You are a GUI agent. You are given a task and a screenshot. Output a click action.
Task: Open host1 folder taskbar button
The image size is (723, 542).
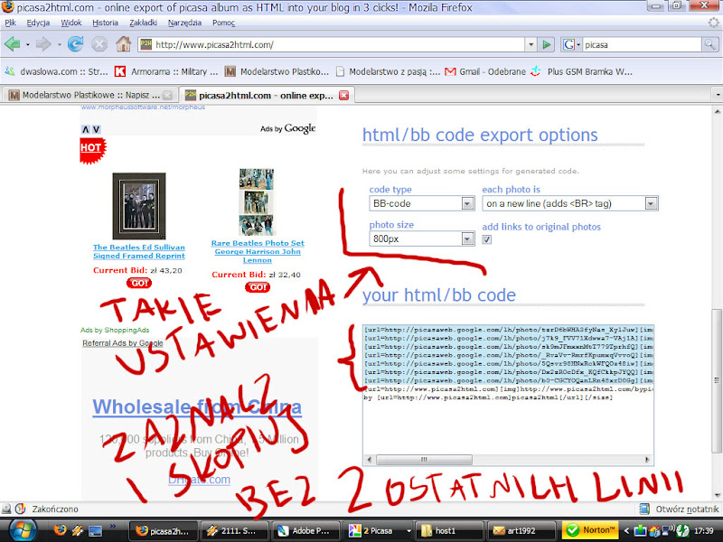(x=449, y=531)
